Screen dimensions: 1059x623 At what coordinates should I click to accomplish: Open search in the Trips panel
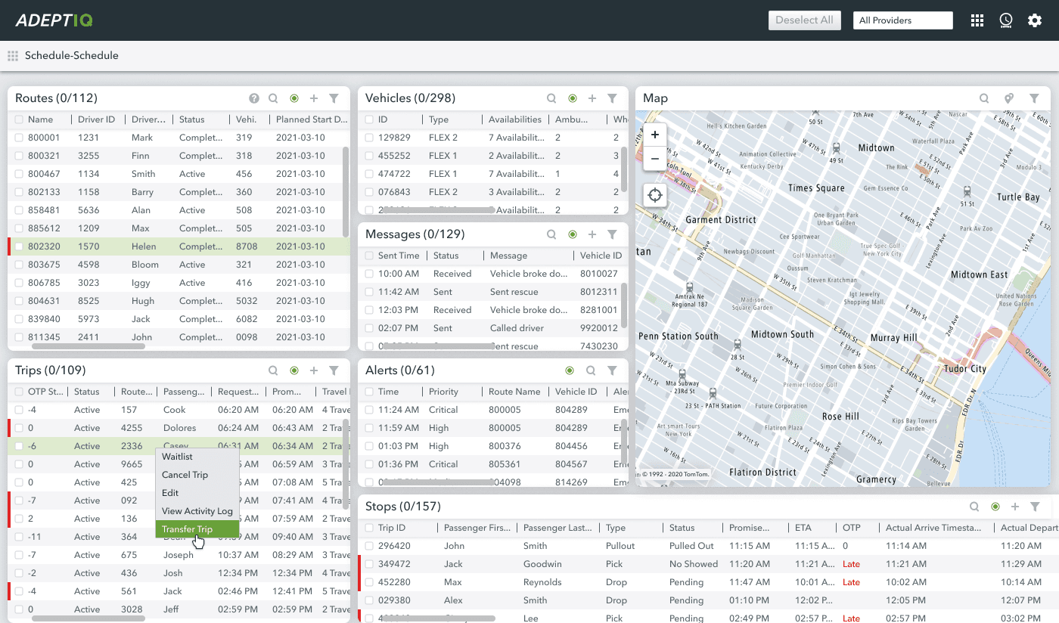coord(273,370)
